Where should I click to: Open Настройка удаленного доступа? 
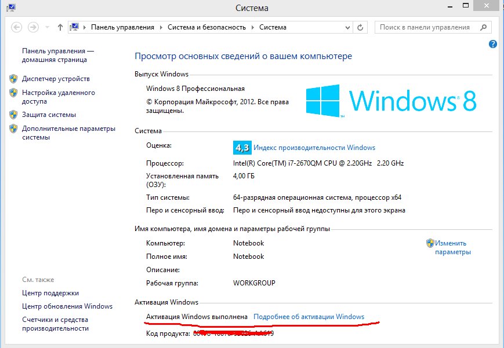point(59,97)
